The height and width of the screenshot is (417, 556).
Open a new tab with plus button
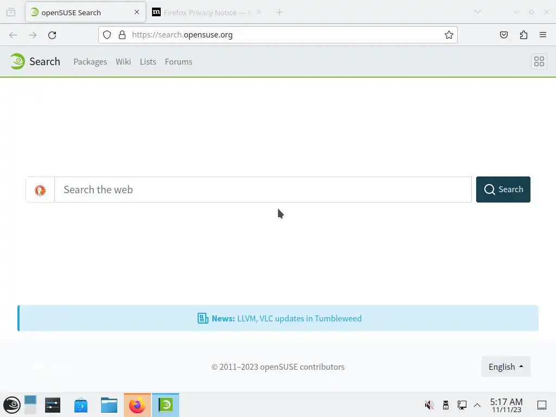[279, 12]
